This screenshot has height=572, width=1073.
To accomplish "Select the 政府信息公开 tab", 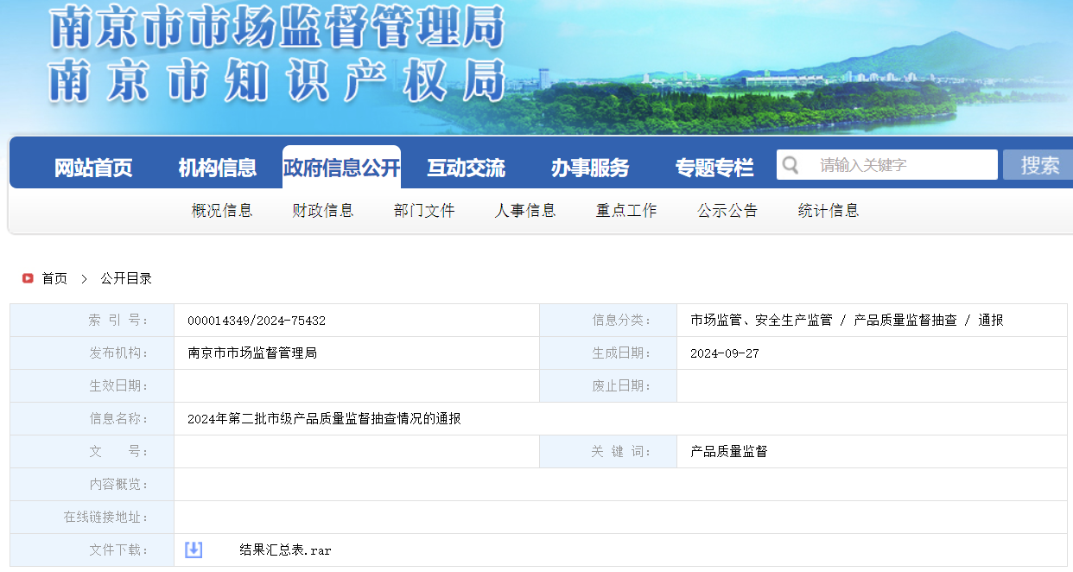I will coord(341,167).
